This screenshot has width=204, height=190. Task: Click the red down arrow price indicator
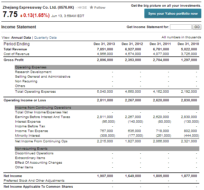pyautogui.click(x=21, y=16)
